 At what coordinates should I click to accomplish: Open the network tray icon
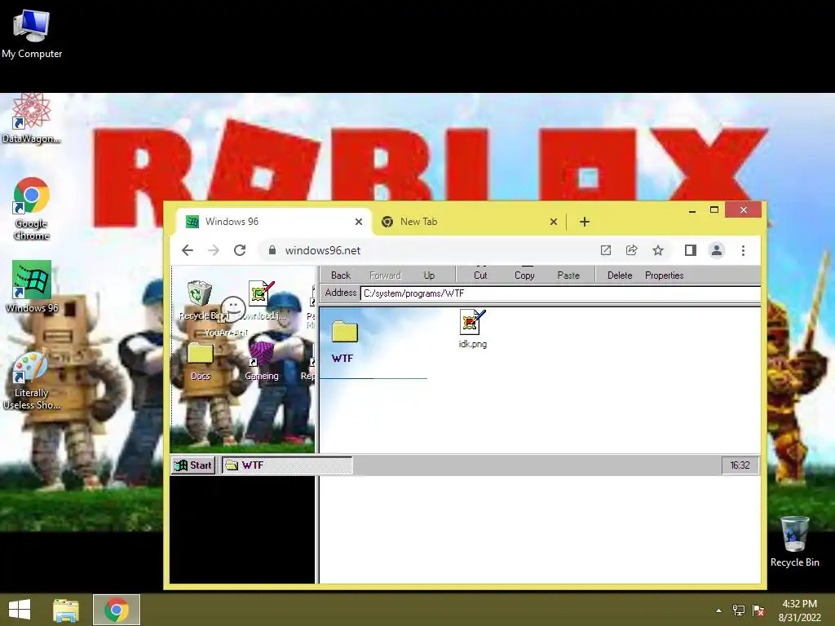(x=739, y=611)
